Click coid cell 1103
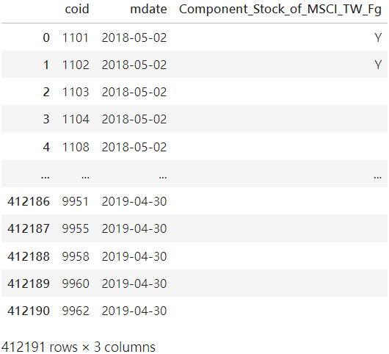This screenshot has height=354, width=389. coord(76,92)
